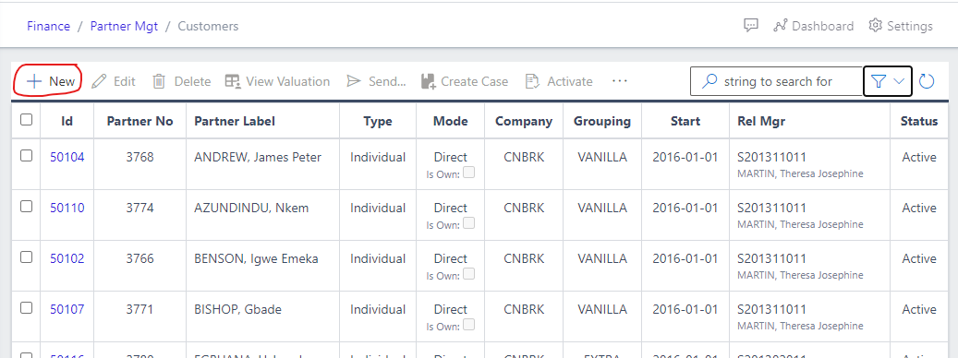Go to Partner Mgt breadcrumb
This screenshot has width=958, height=358.
[124, 26]
